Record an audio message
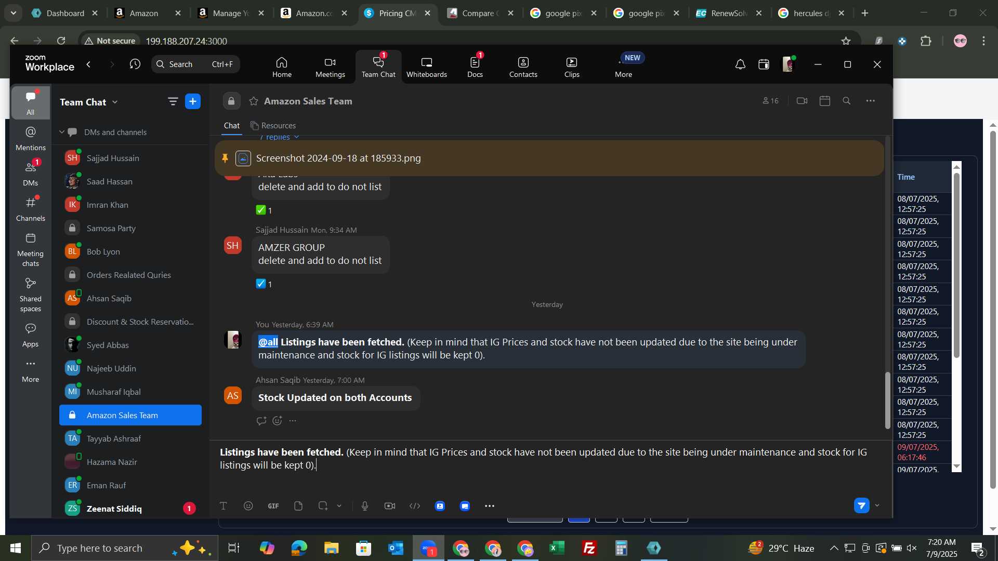The width and height of the screenshot is (998, 561). tap(365, 506)
